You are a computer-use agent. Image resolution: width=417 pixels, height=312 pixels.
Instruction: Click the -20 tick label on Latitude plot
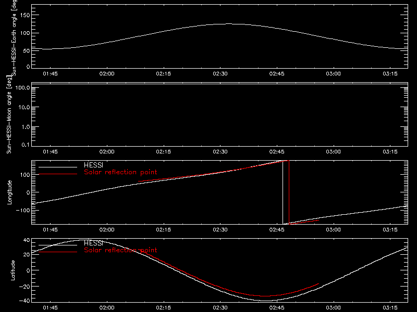click(25, 287)
